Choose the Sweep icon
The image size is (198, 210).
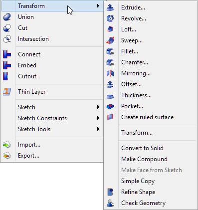[x=110, y=40]
